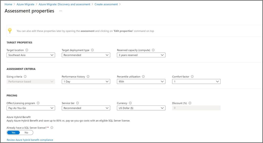
Task: Click info icon next to Currency
Action: coord(130,103)
